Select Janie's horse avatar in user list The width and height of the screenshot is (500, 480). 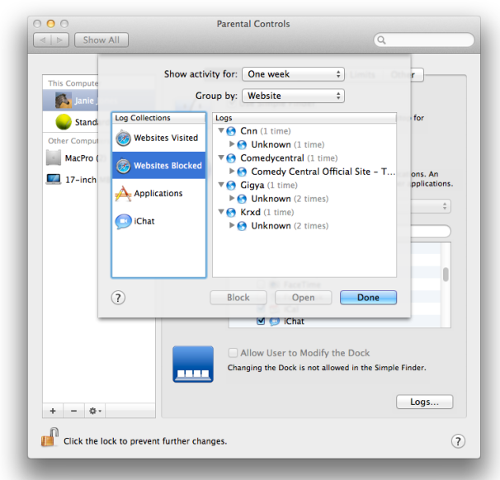(64, 101)
